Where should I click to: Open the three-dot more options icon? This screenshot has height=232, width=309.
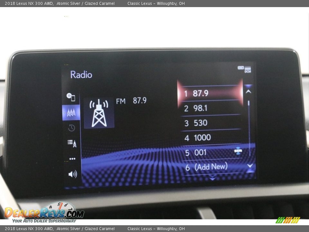pos(72,159)
